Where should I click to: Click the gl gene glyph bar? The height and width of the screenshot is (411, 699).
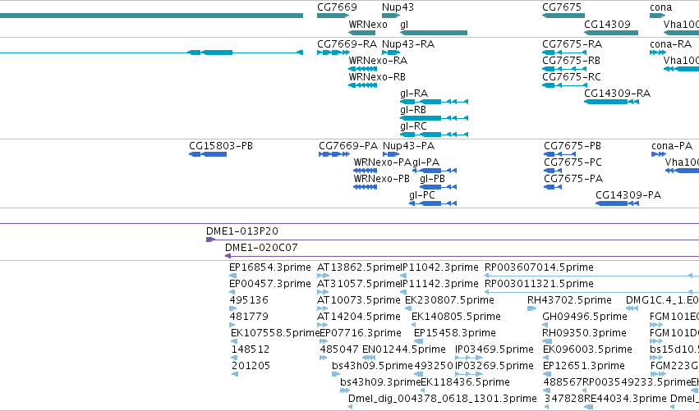434,33
